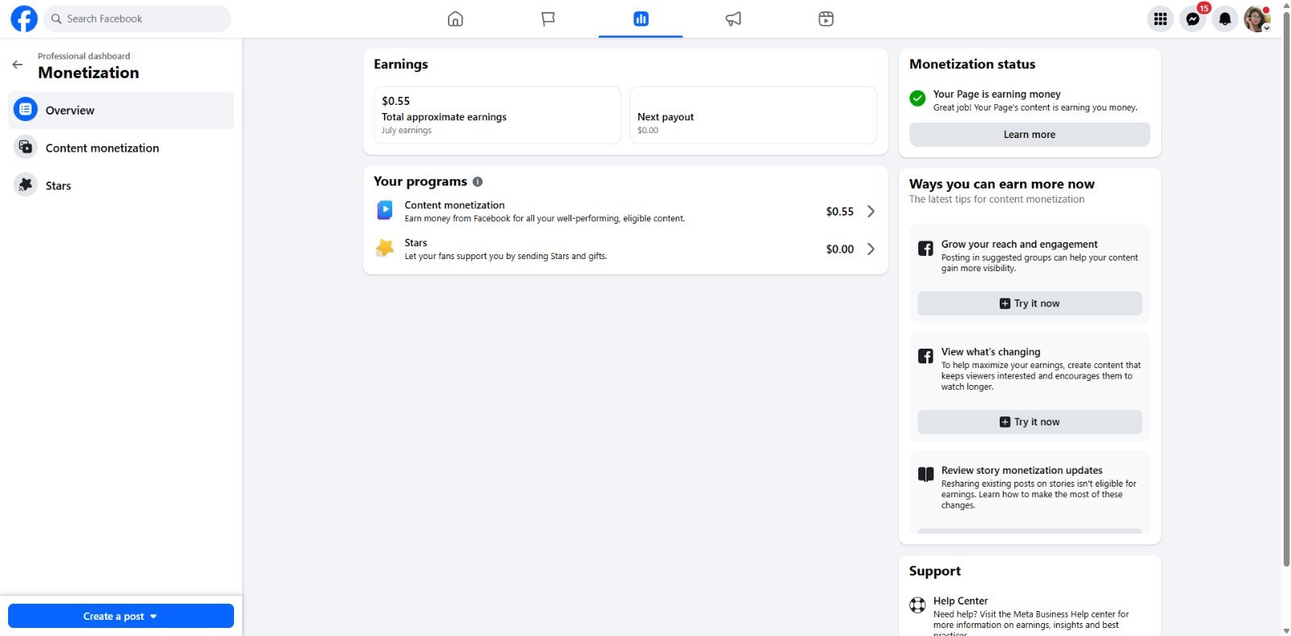Click the Next payout card
This screenshot has height=636, width=1291.
(753, 115)
